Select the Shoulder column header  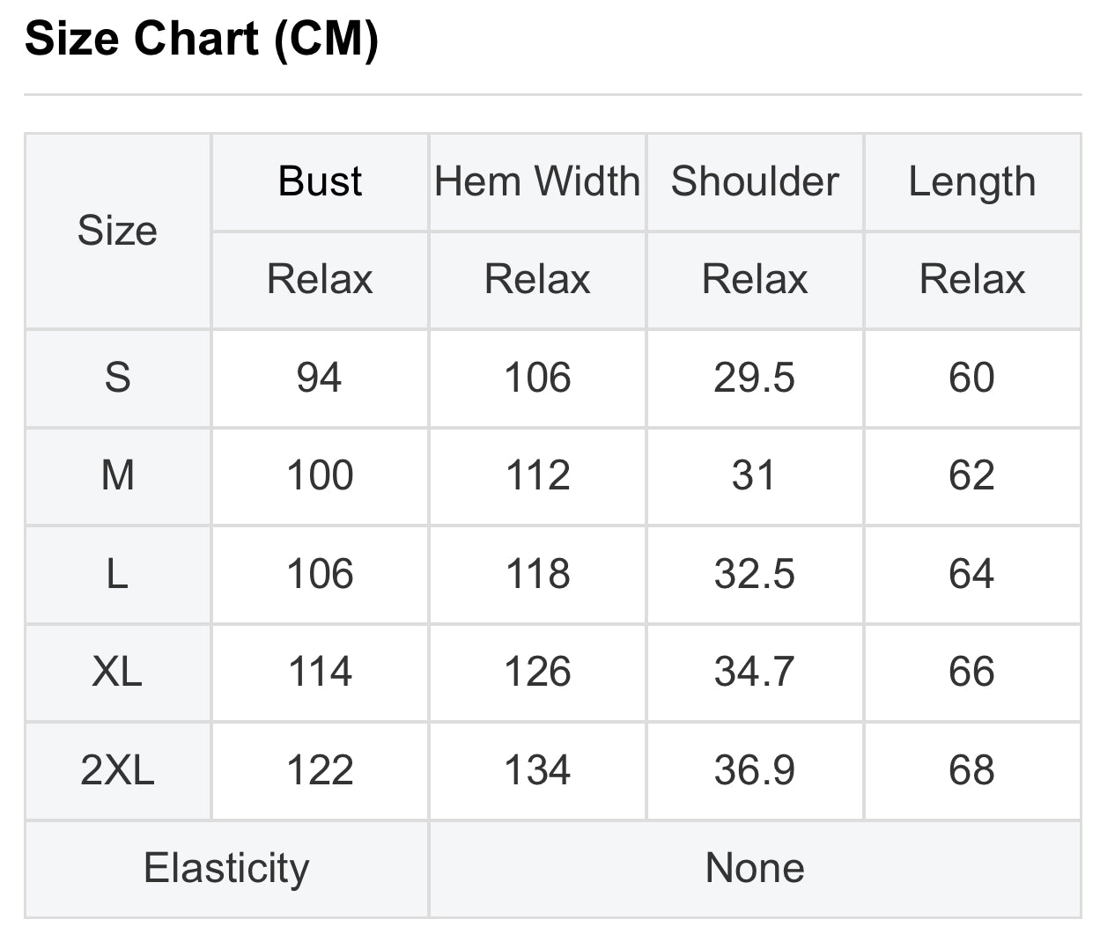(x=755, y=181)
